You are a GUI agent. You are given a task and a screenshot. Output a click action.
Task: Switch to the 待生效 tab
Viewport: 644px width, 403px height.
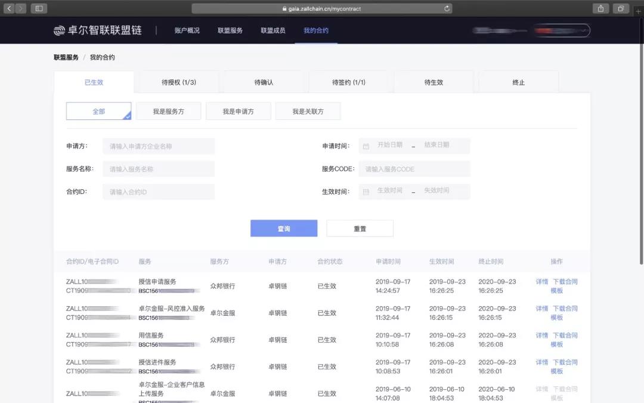pyautogui.click(x=434, y=82)
